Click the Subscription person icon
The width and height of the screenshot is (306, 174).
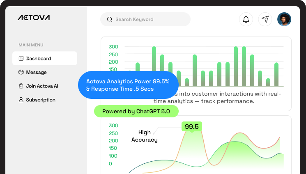tap(21, 100)
